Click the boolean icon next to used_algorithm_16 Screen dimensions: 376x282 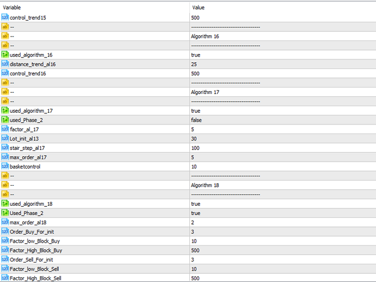(x=5, y=55)
